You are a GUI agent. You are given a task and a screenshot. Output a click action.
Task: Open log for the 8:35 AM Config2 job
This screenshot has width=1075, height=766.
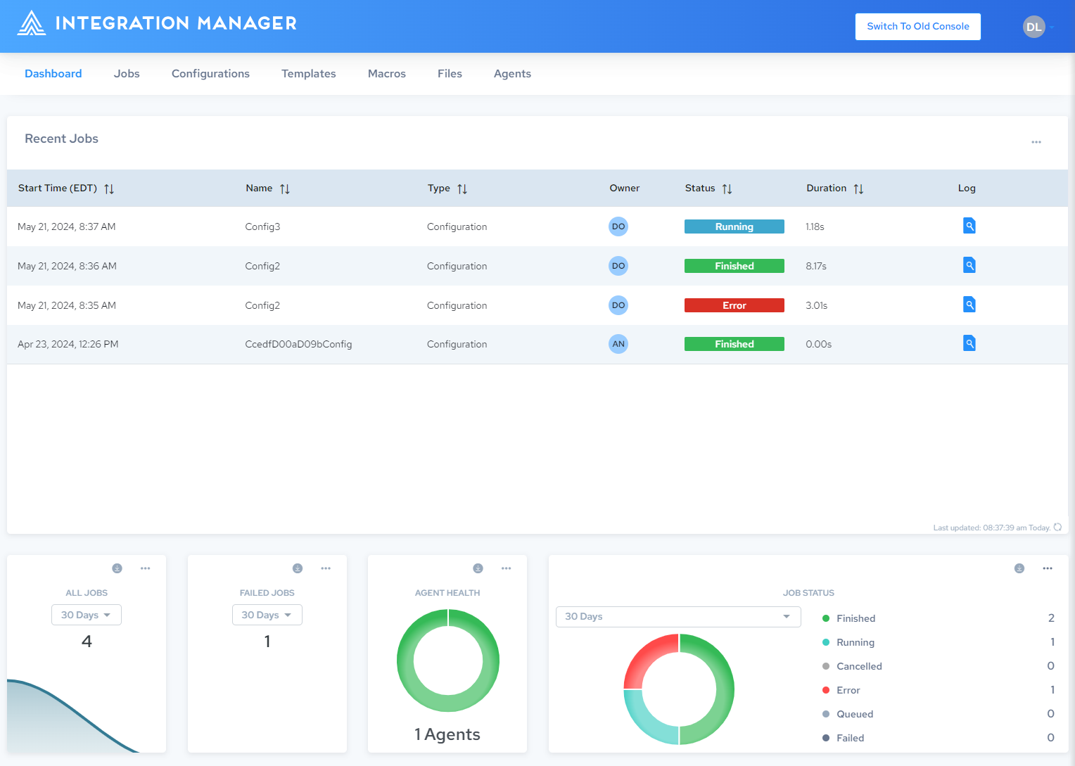click(x=969, y=305)
